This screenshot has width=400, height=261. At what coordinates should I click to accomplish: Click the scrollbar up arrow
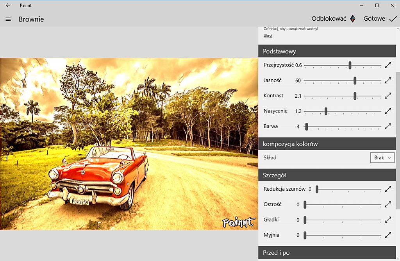pos(398,29)
